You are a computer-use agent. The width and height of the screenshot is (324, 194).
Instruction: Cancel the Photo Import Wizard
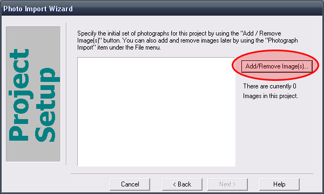tap(130, 184)
